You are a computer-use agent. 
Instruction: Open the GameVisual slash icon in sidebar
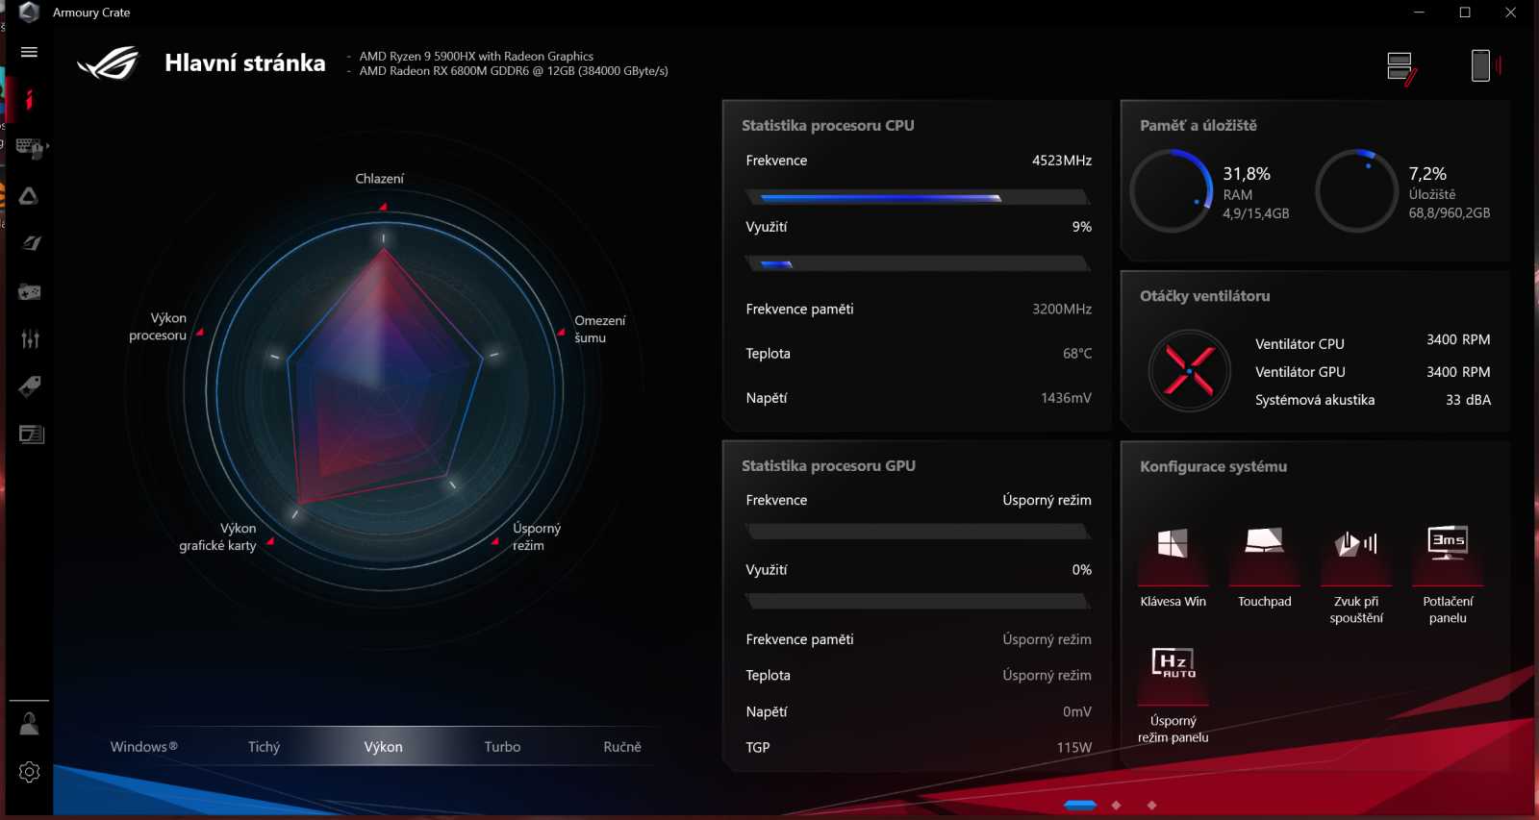click(x=31, y=243)
